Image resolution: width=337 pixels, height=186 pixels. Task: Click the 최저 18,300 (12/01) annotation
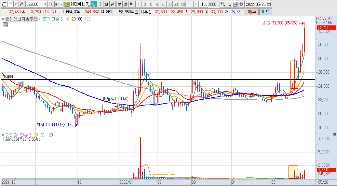[x=54, y=124]
